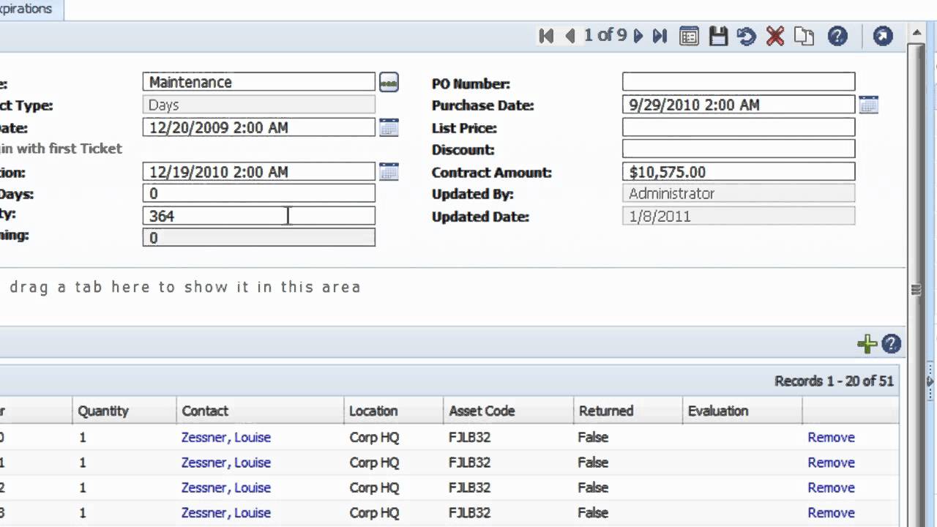Viewport: 937px width, 527px height.
Task: Open Zessner, Louise link in third row
Action: coord(226,487)
